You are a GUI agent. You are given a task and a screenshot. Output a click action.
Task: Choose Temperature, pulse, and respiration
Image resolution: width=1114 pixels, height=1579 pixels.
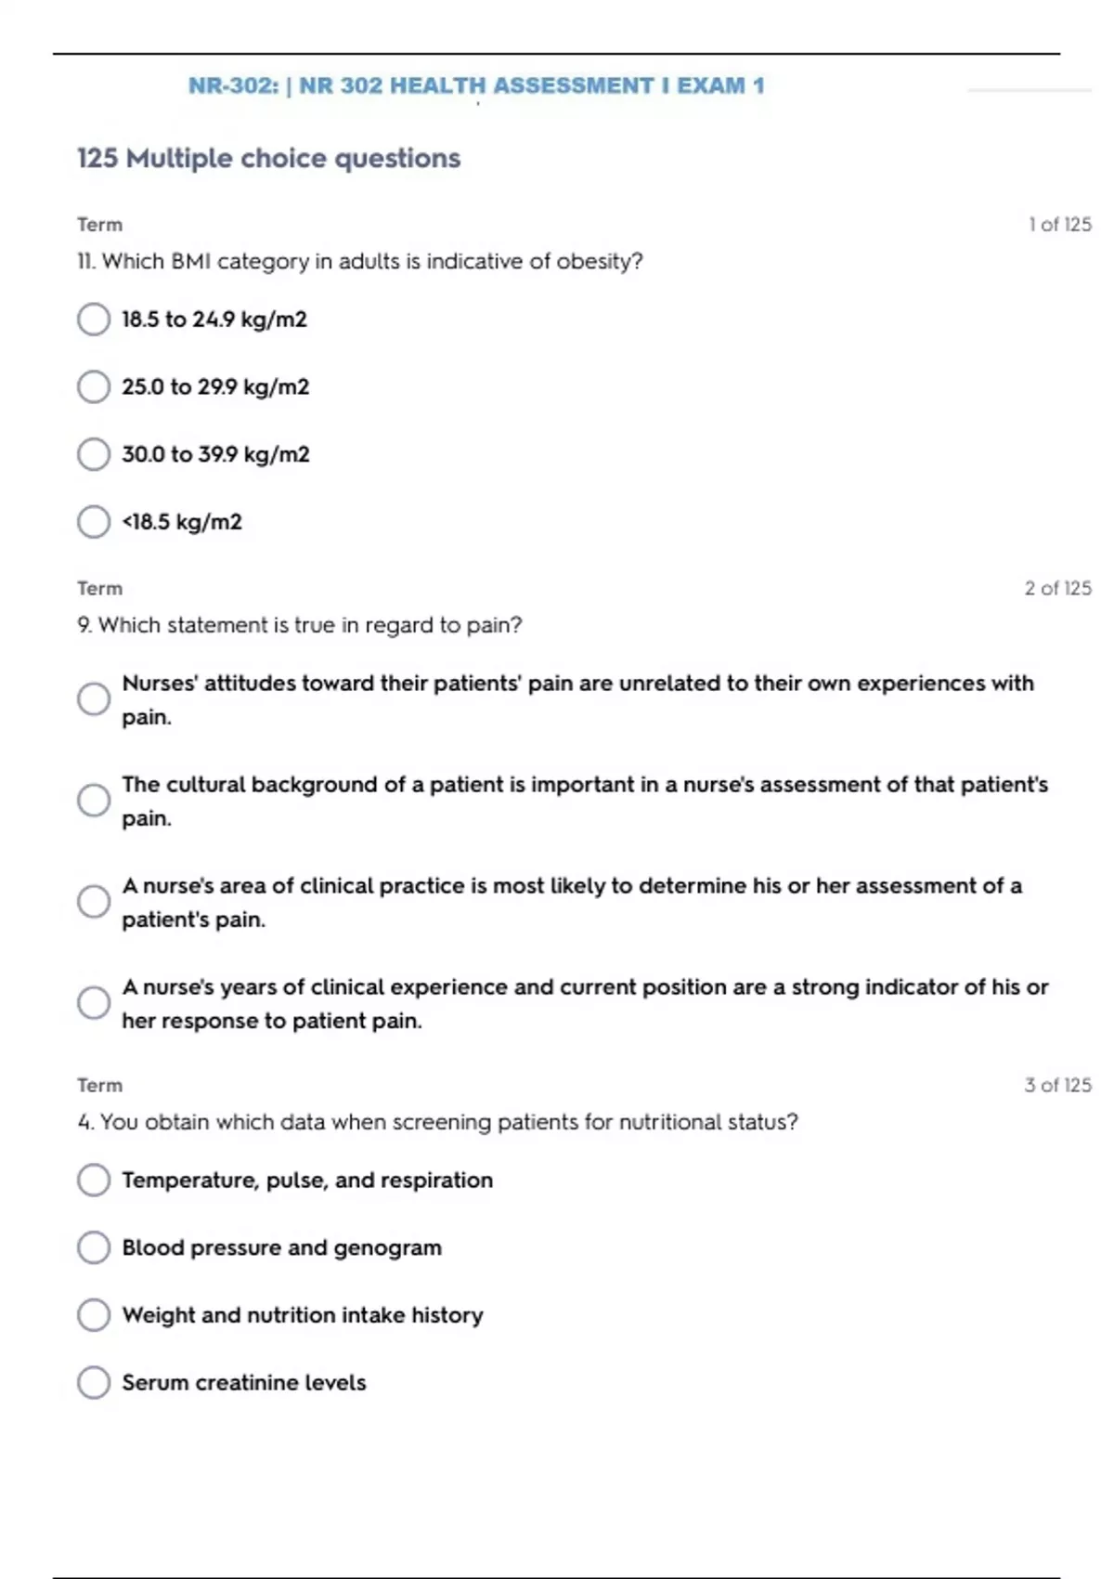94,1181
